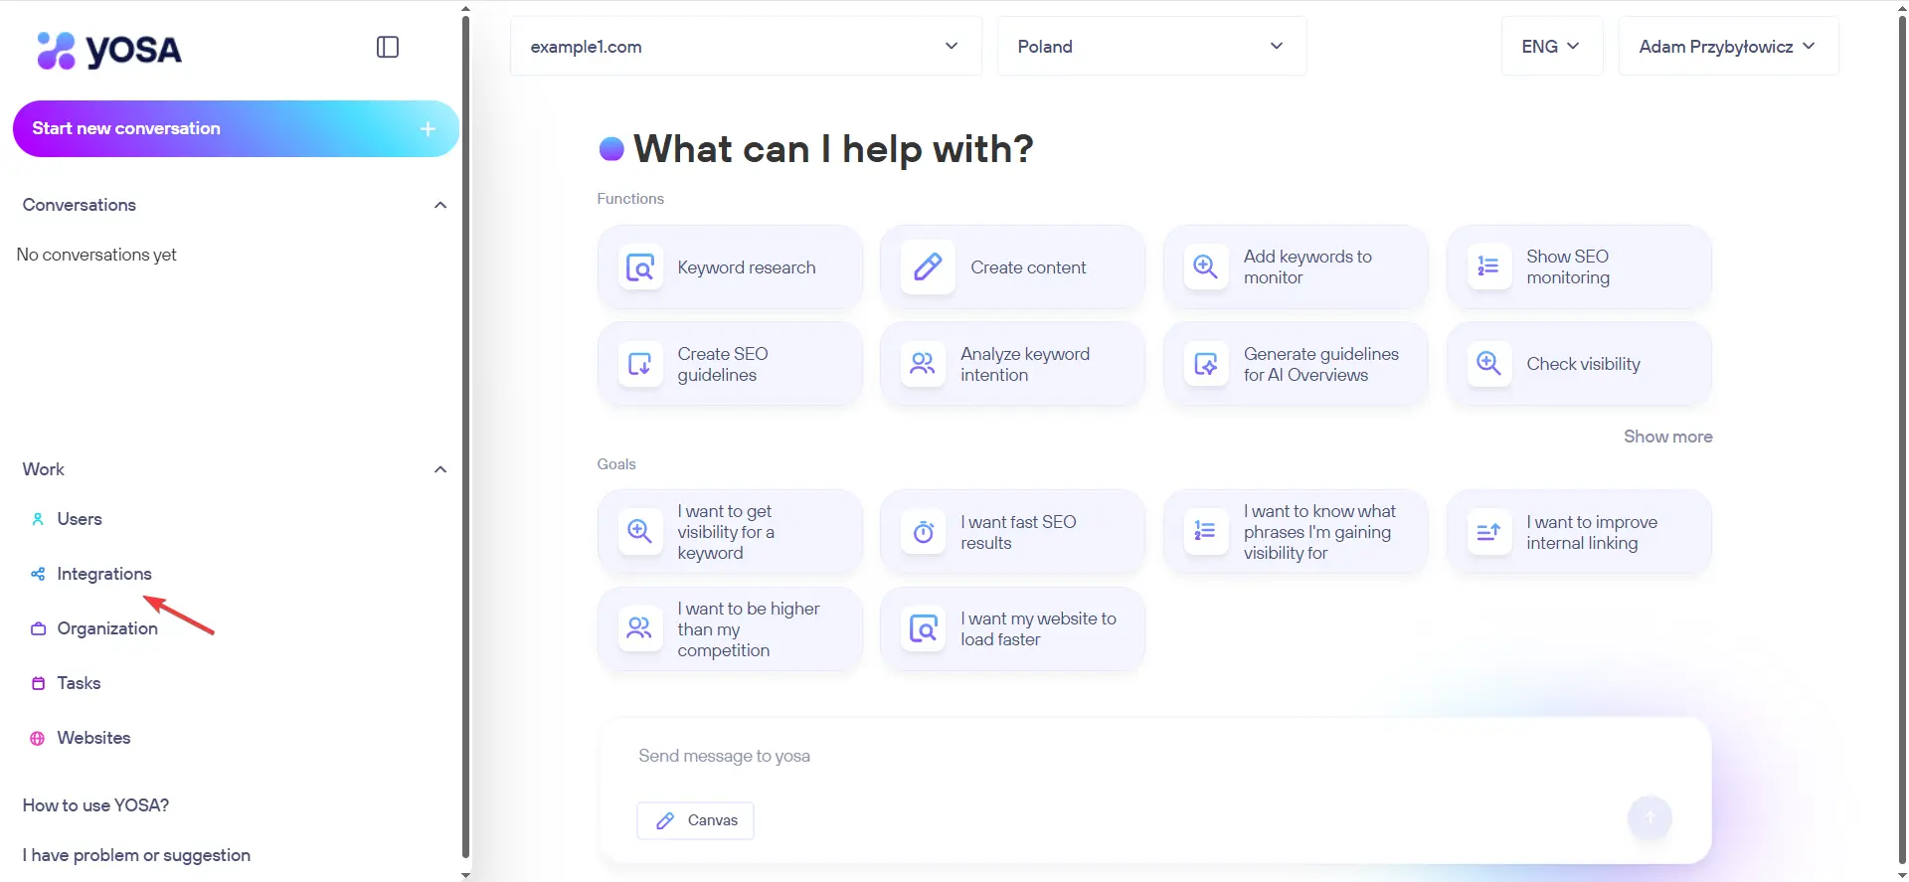Click the Show more link
The image size is (1909, 882).
click(x=1667, y=437)
